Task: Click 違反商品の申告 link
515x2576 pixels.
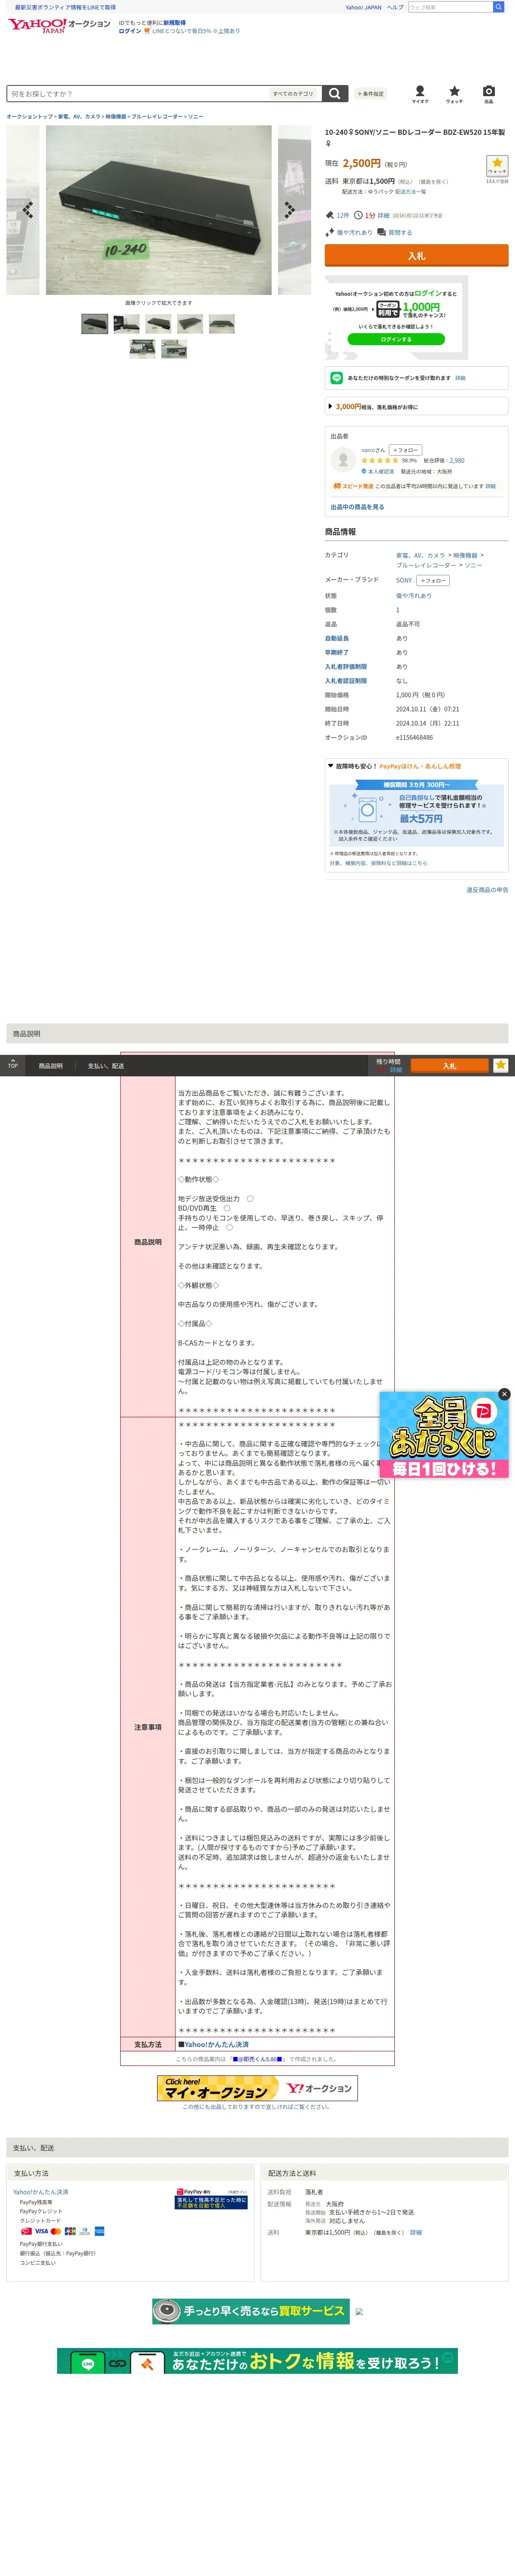Action: [x=487, y=889]
